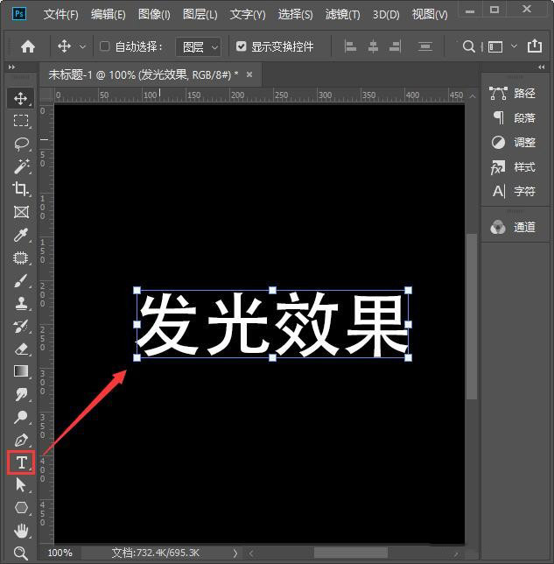Click the workspace layout icon
The width and height of the screenshot is (554, 564).
(x=495, y=46)
